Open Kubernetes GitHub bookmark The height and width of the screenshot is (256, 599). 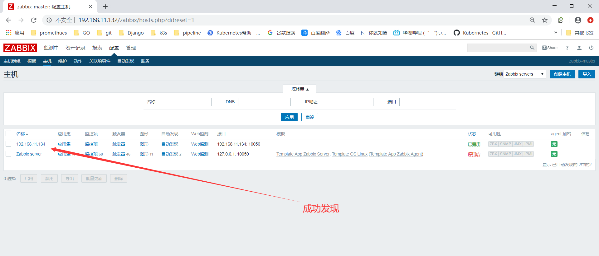[480, 33]
